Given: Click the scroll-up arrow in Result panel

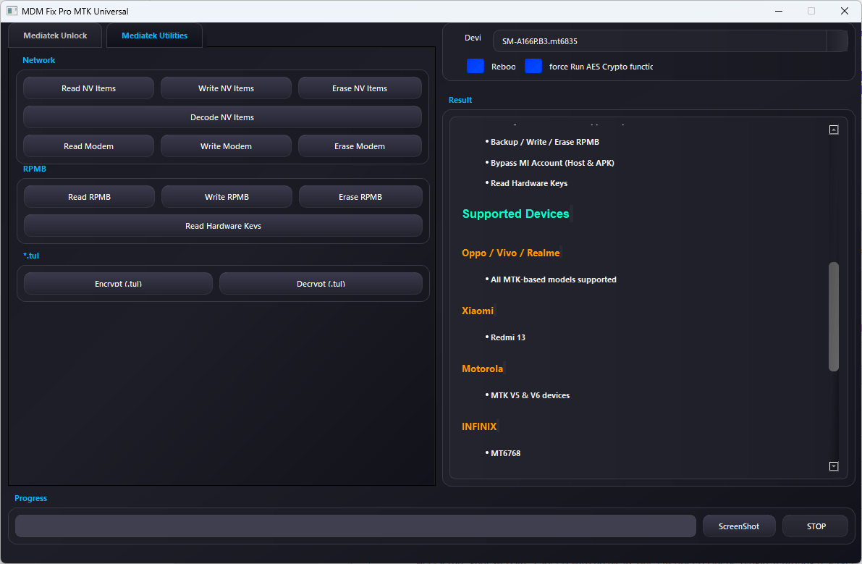Looking at the screenshot, I should [834, 128].
